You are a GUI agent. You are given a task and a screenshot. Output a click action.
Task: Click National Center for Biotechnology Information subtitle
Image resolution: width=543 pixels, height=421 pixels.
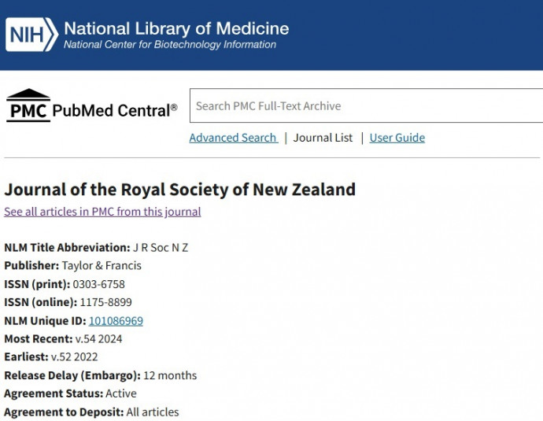coord(170,45)
